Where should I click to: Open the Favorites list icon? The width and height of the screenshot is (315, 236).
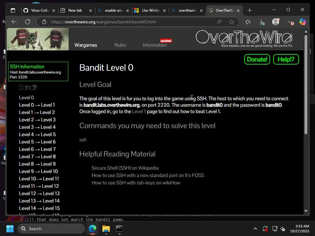[x=248, y=22]
